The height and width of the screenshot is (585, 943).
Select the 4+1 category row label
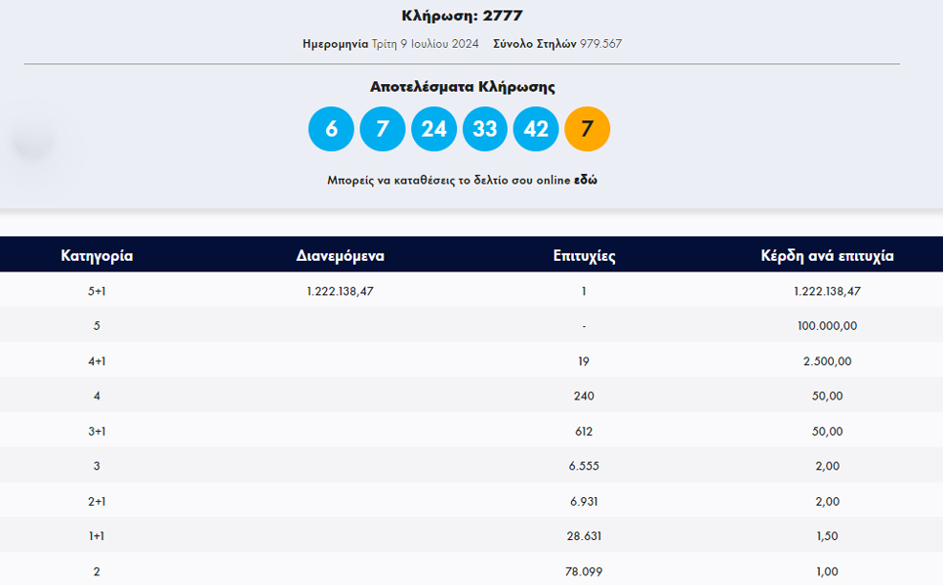tap(97, 361)
